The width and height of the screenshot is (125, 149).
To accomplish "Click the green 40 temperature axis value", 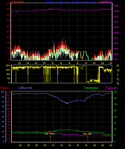I will pyautogui.click(x=115, y=92).
